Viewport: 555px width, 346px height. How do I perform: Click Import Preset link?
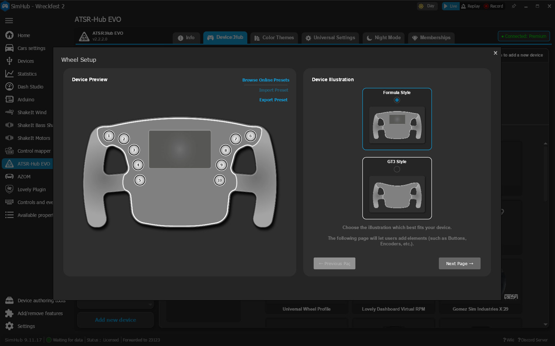274,90
